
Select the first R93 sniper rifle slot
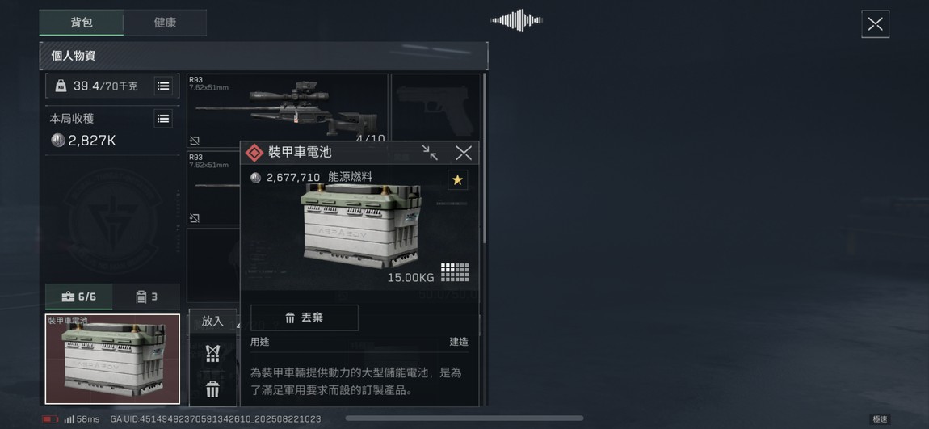click(288, 110)
